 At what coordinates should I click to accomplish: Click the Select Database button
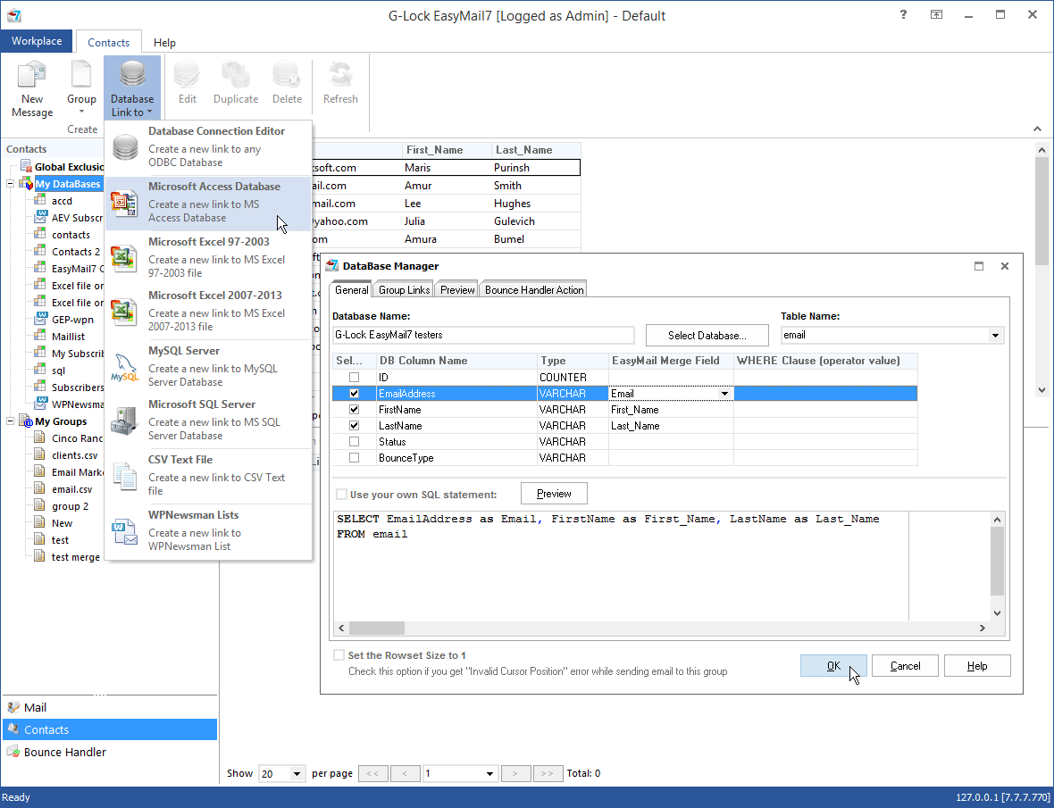(707, 335)
